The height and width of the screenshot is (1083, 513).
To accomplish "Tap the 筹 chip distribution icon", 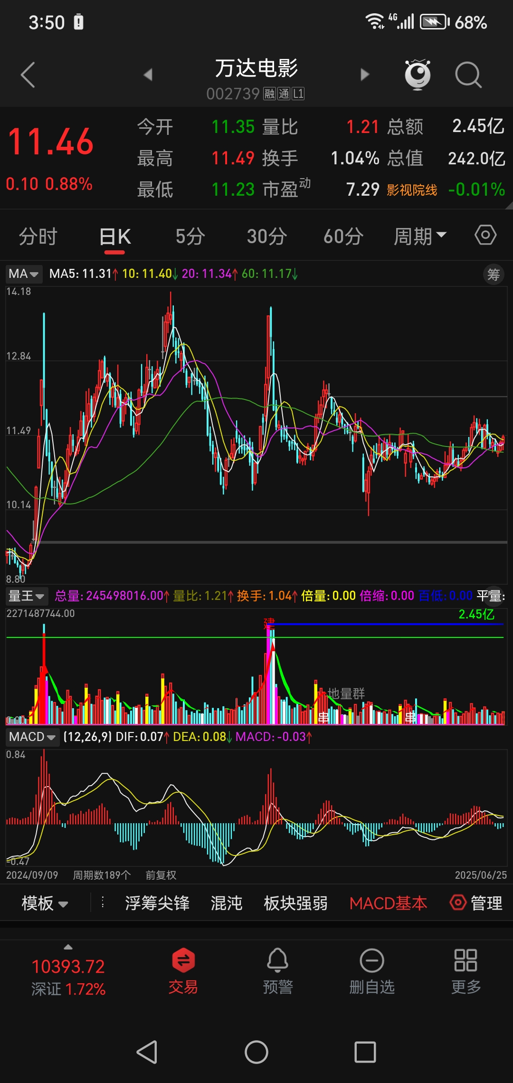I will 494,274.
